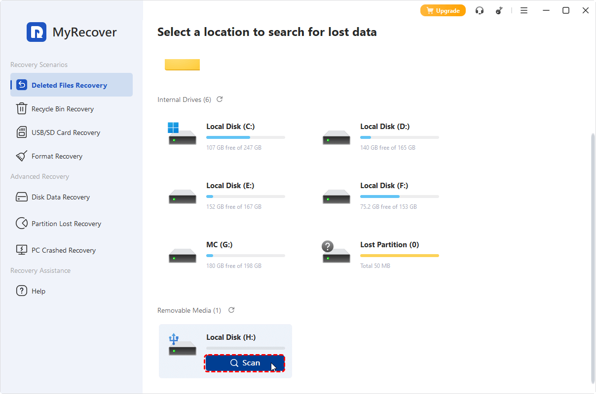
Task: Refresh the Internal Drives list
Action: pos(220,99)
